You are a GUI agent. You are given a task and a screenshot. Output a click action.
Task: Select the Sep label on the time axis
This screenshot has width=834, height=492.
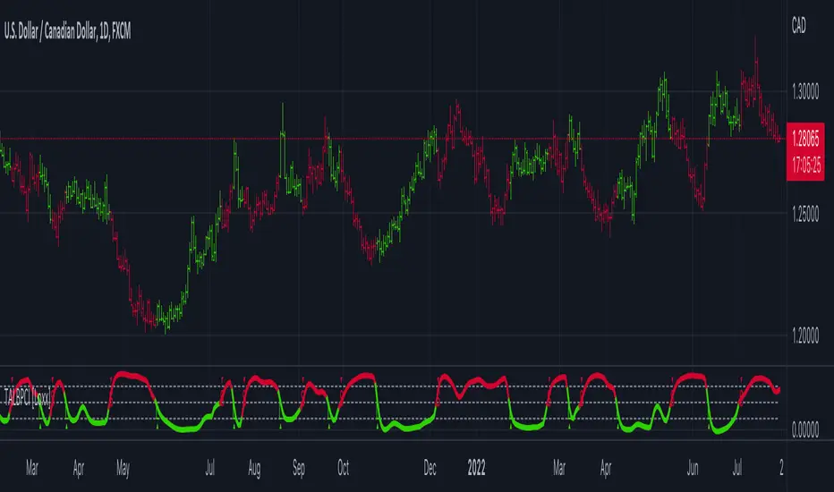click(298, 468)
